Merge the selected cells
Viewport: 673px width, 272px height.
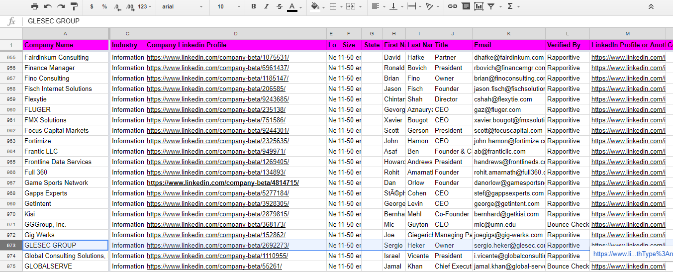pos(351,6)
